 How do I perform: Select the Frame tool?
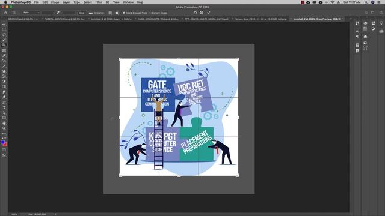pos(4,50)
